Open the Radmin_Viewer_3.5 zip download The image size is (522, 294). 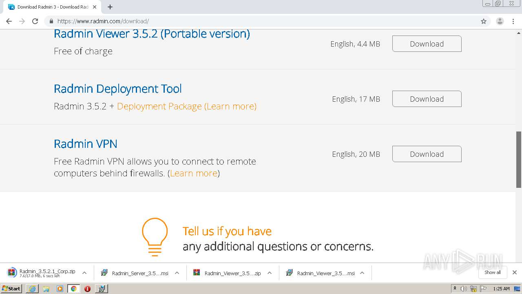point(228,273)
